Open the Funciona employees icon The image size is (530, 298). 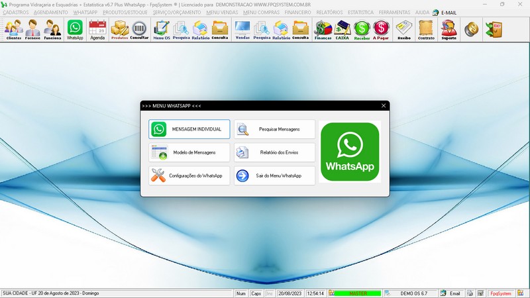pos(52,30)
